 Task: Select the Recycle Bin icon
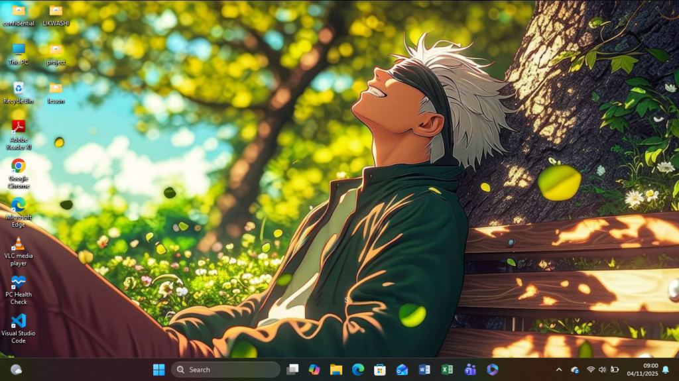coord(18,92)
